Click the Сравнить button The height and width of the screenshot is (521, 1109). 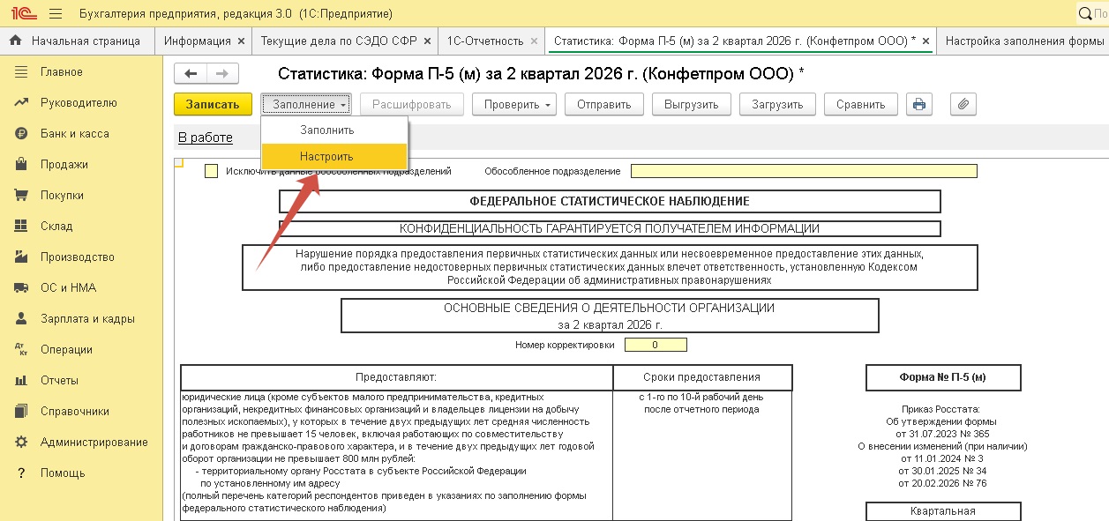tap(861, 104)
